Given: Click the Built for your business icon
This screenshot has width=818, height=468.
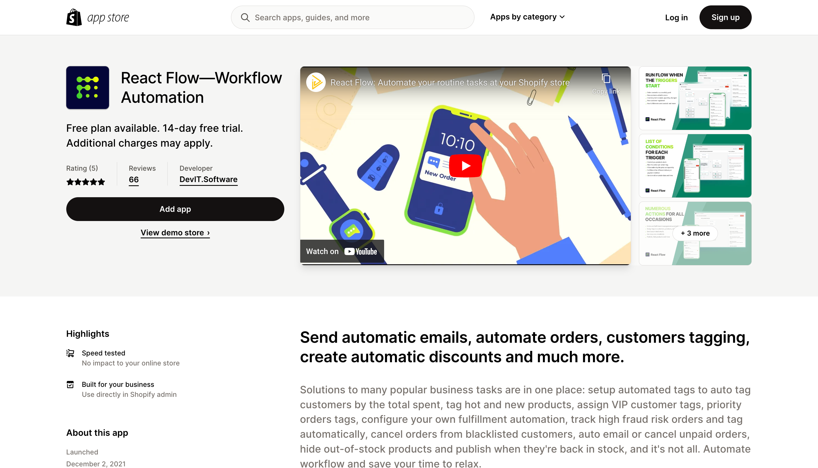Looking at the screenshot, I should 70,384.
